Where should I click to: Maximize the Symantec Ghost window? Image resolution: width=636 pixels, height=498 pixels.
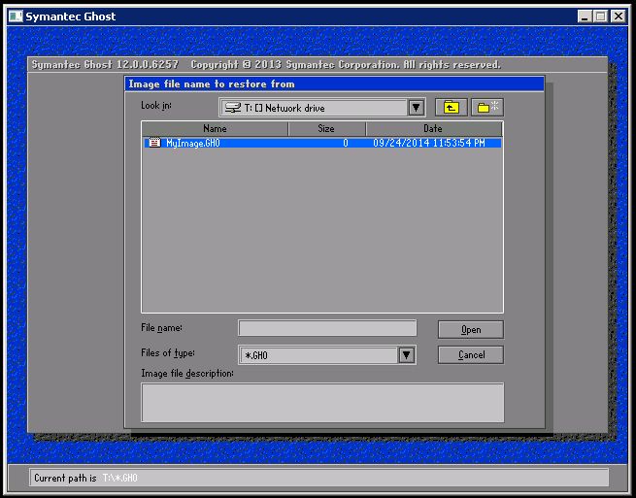tap(600, 17)
